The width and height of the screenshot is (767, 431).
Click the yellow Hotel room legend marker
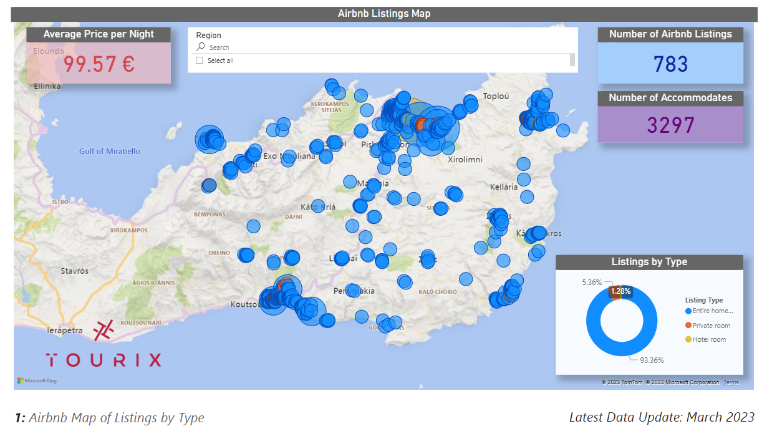click(x=688, y=340)
